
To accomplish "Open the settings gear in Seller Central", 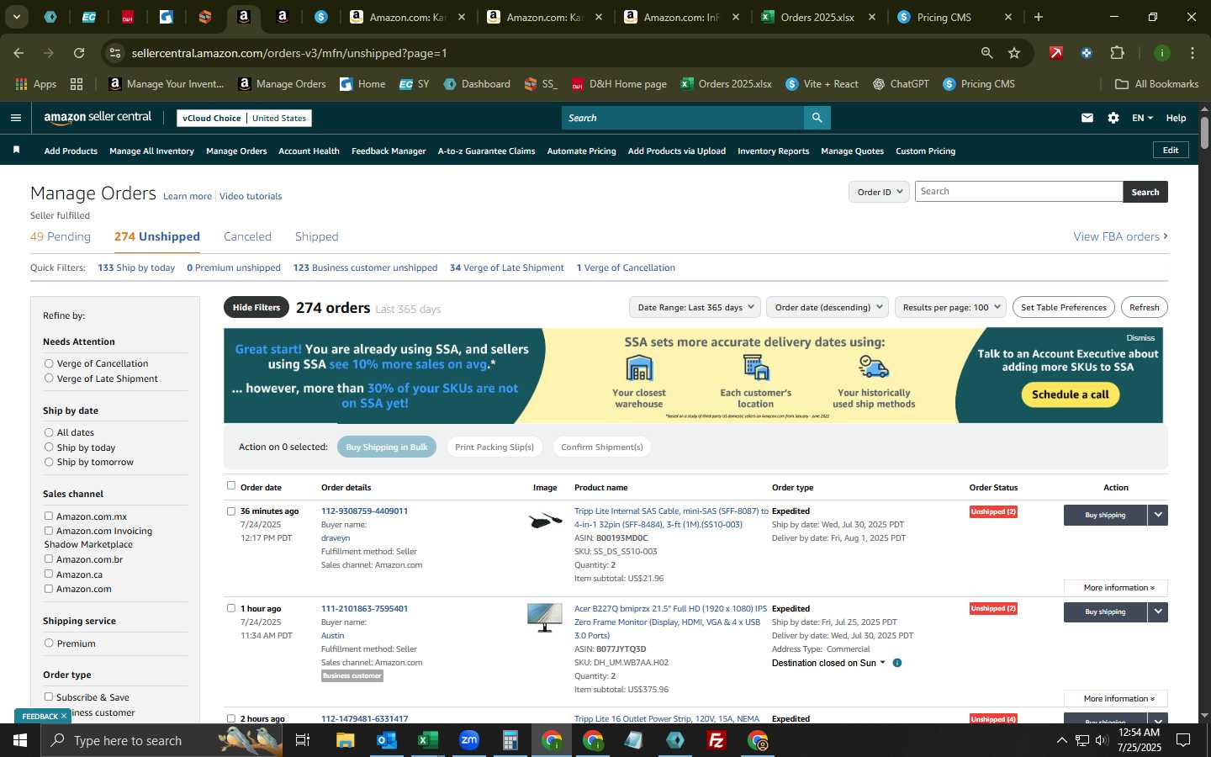I will pos(1113,118).
